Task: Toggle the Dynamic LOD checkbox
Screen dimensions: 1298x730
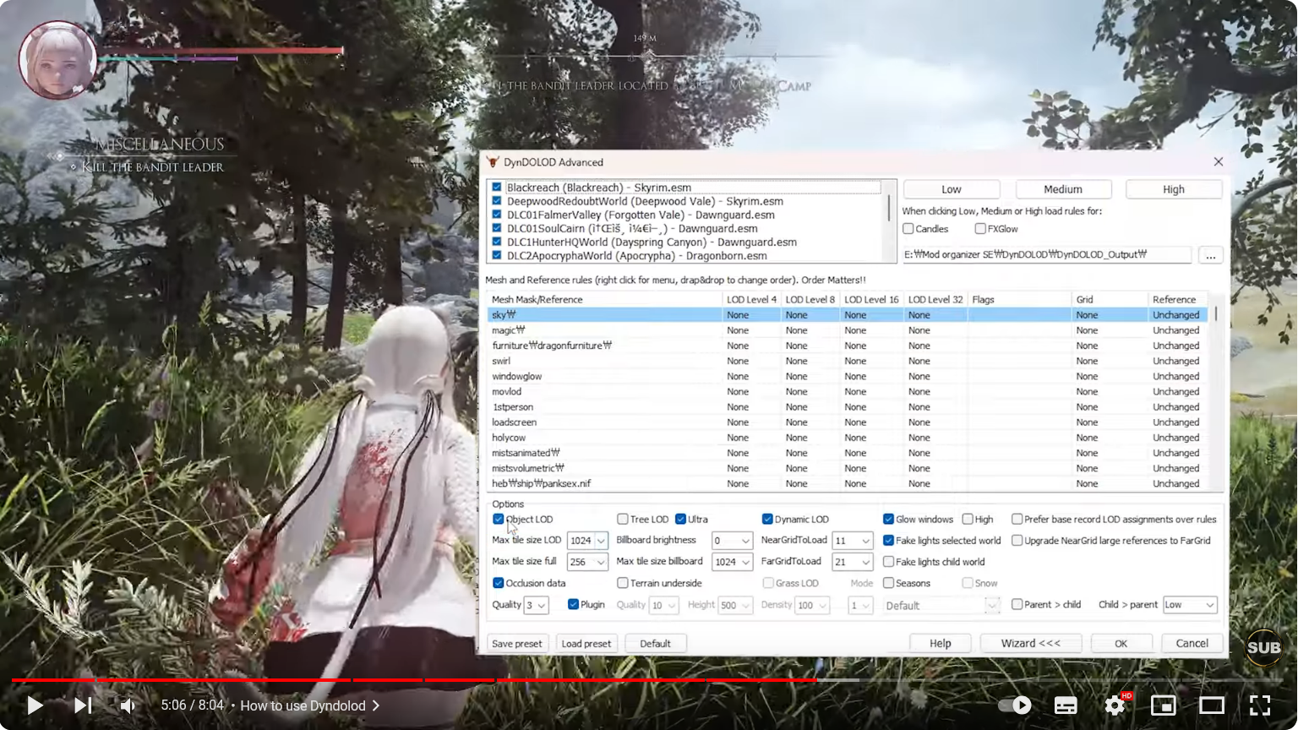Action: pos(767,520)
